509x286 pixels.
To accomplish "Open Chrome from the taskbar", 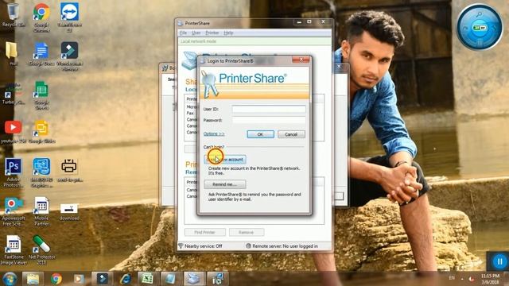I will 56,279.
